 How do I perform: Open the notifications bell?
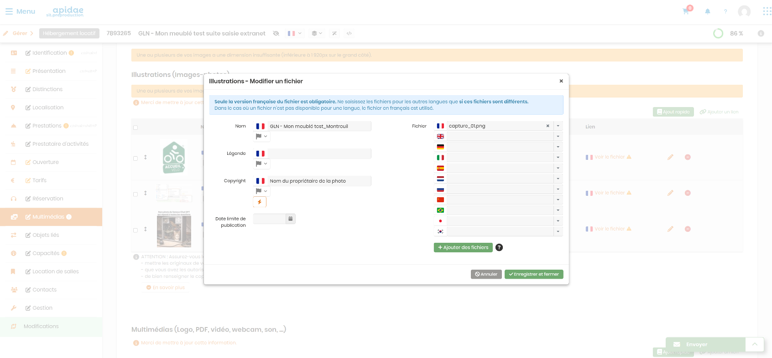(708, 11)
